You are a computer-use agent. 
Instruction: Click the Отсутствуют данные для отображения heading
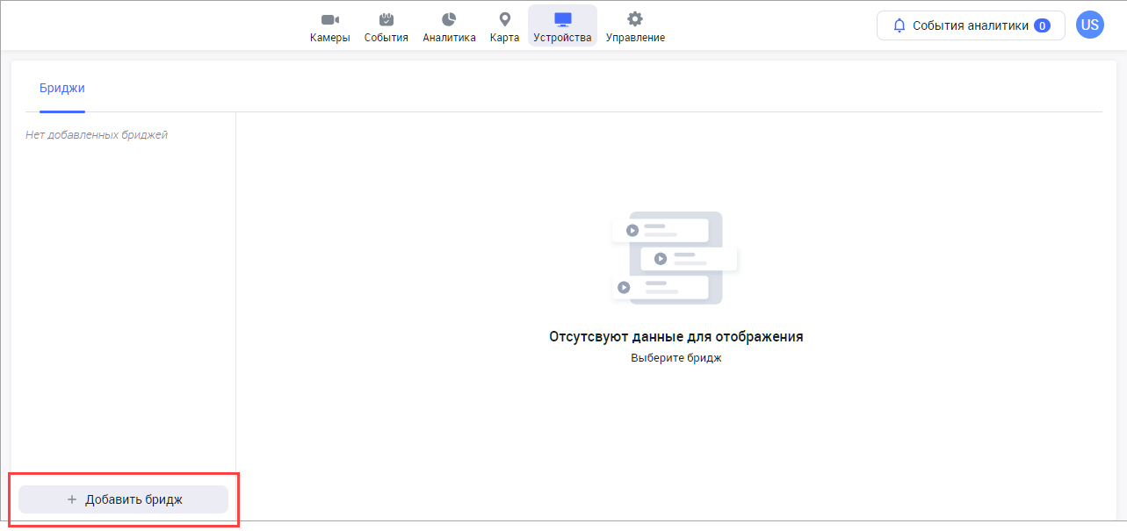675,336
